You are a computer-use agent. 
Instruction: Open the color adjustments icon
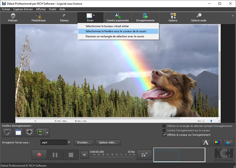coord(217,142)
